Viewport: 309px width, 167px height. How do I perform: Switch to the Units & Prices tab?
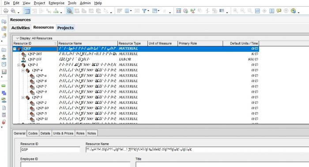click(x=63, y=133)
